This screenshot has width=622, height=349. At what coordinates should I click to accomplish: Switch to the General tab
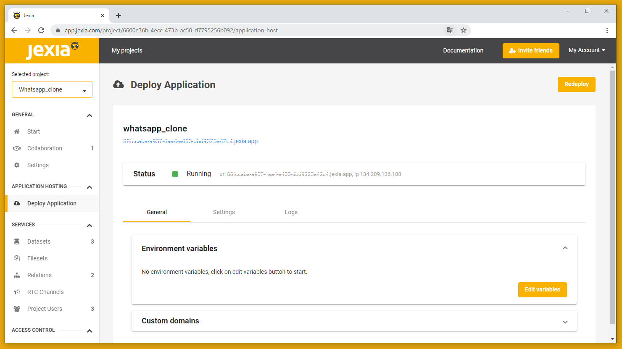pos(157,212)
